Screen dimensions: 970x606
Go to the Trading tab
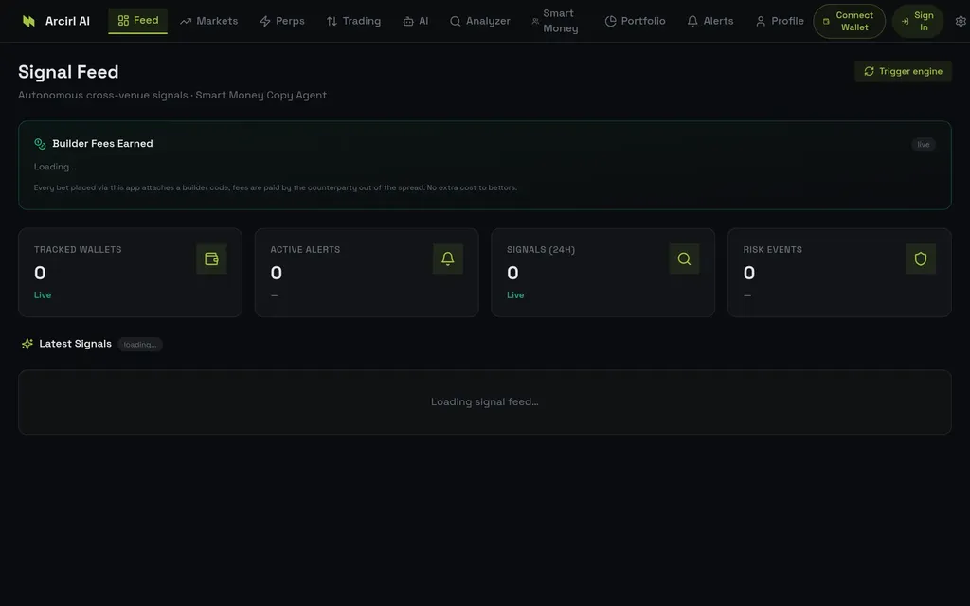(x=354, y=21)
